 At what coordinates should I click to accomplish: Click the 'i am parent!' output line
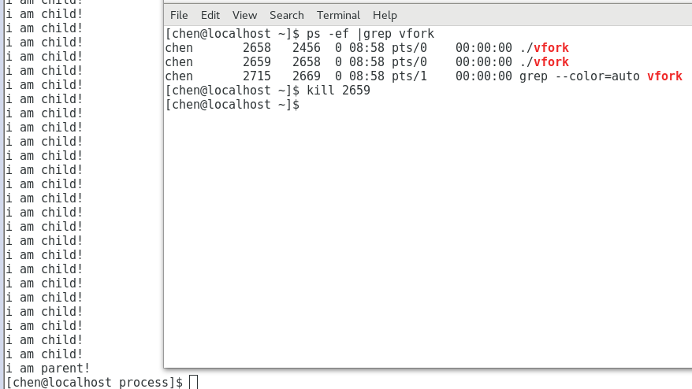pos(47,369)
